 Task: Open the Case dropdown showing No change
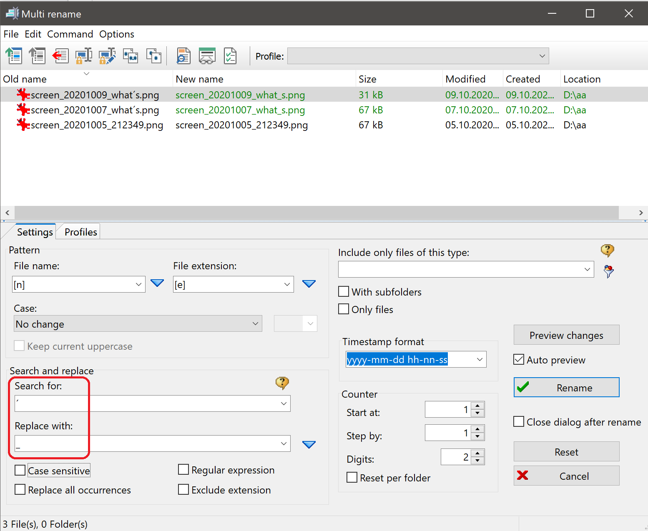[x=138, y=324]
